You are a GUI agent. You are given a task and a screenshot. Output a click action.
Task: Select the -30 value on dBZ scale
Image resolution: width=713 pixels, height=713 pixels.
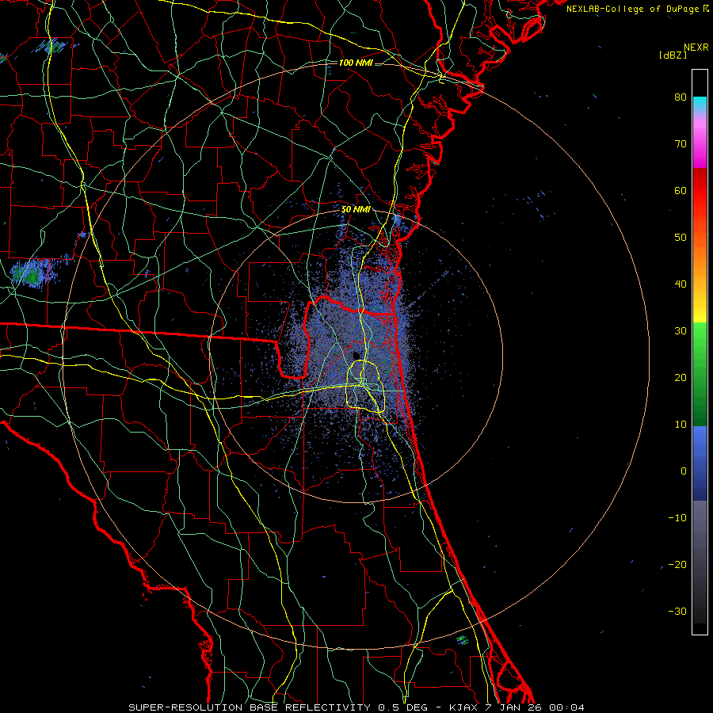point(677,612)
